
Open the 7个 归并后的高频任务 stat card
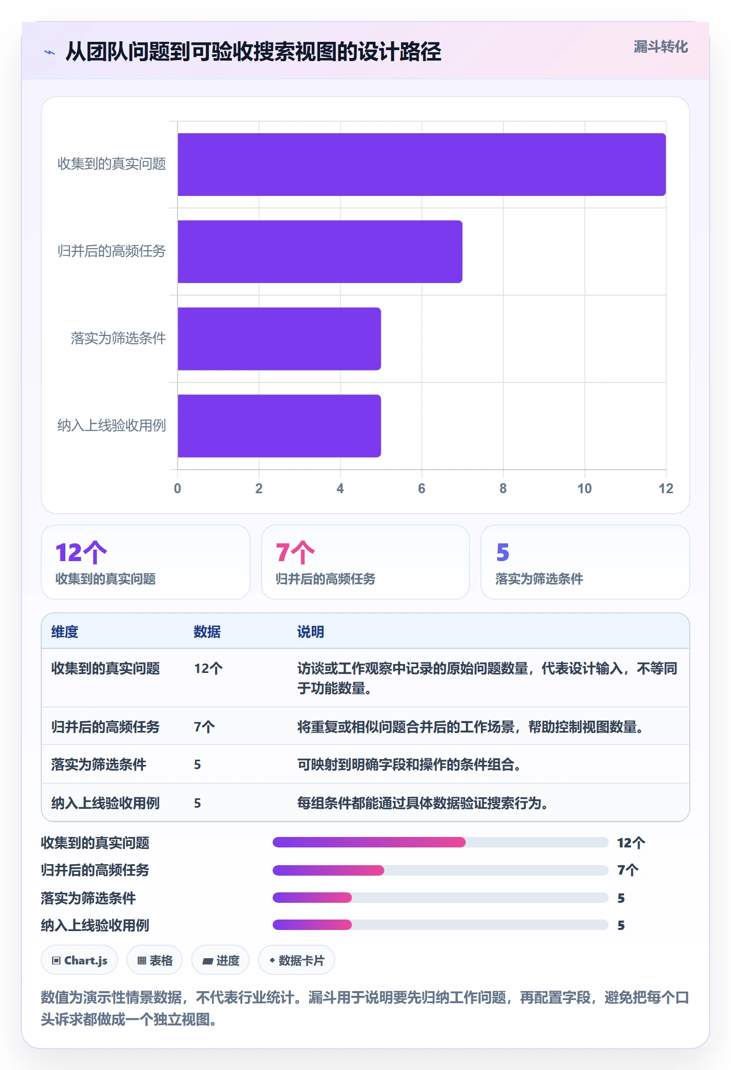tap(365, 562)
